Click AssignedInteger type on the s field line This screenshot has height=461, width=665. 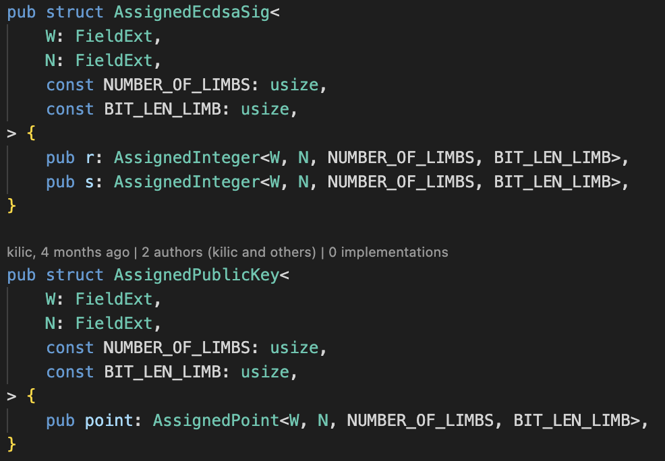coord(186,182)
